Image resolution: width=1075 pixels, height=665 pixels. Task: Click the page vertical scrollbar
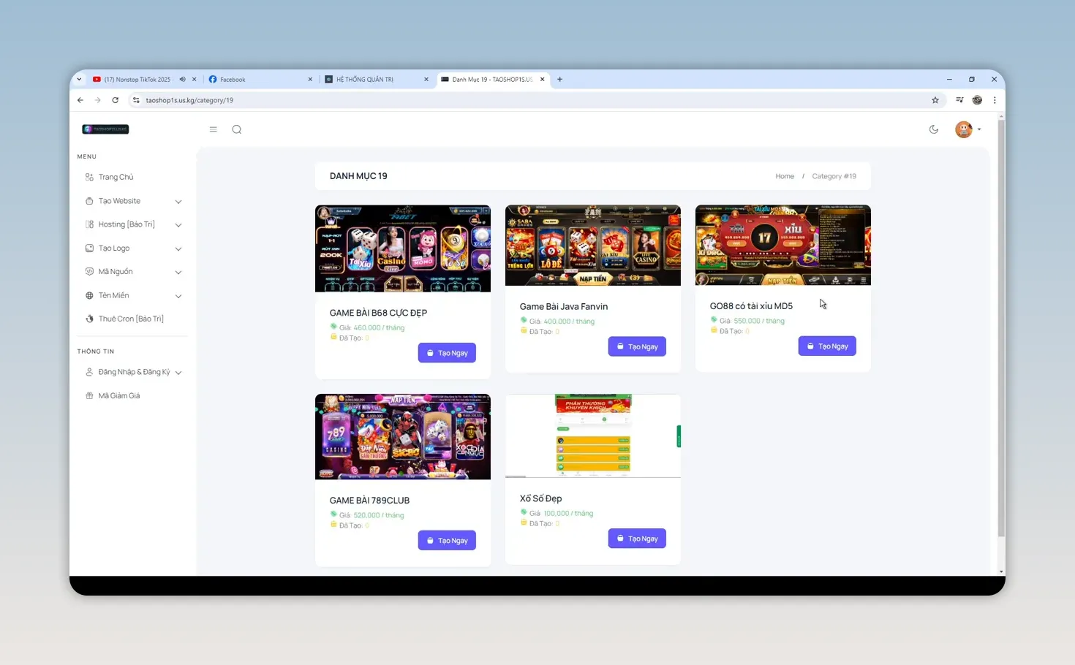point(1001,329)
